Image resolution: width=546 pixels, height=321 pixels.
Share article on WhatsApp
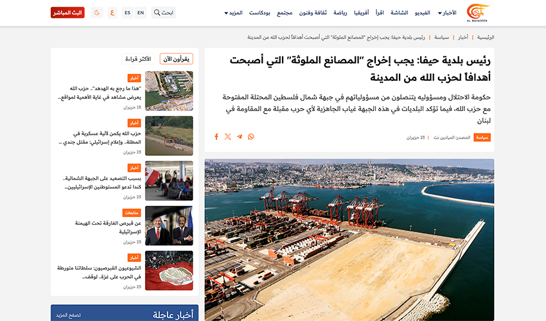(251, 137)
